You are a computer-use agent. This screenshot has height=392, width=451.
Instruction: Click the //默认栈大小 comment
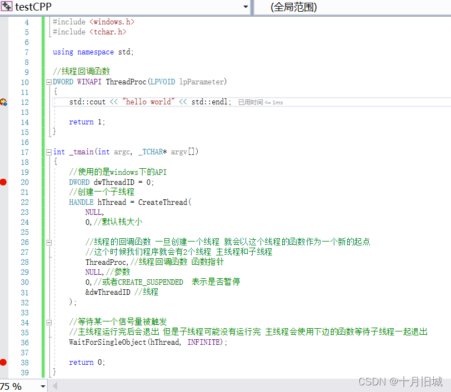click(x=118, y=222)
